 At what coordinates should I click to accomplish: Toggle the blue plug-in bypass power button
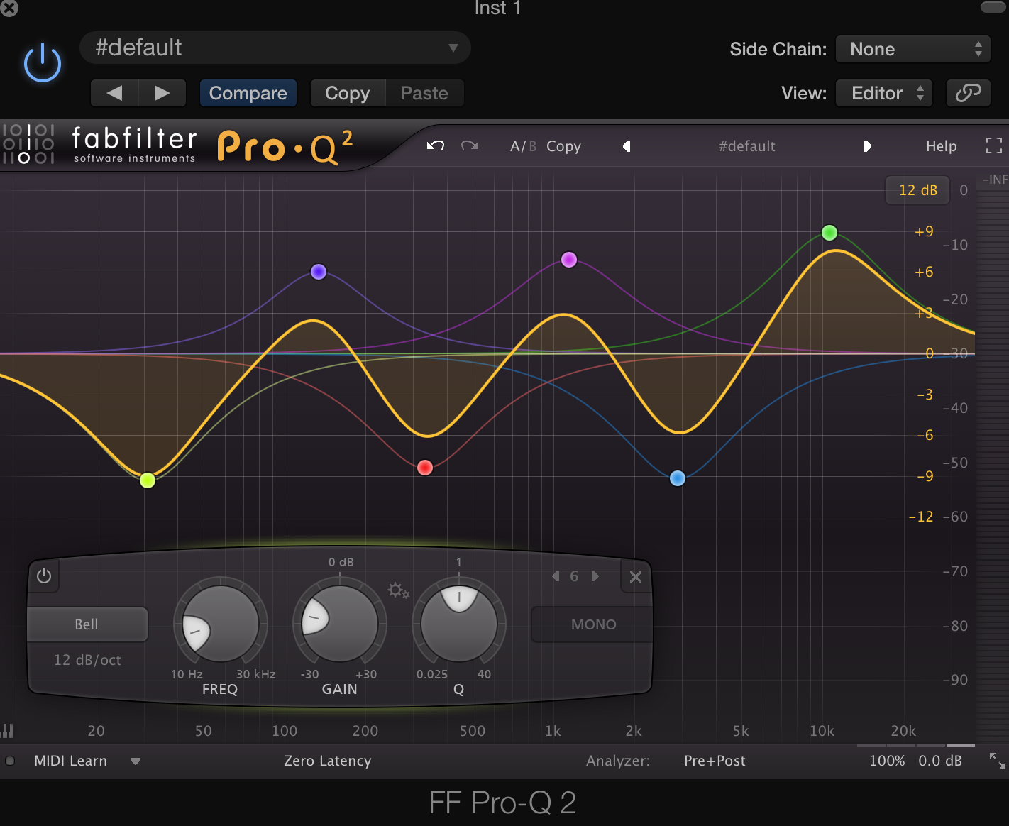click(x=43, y=62)
